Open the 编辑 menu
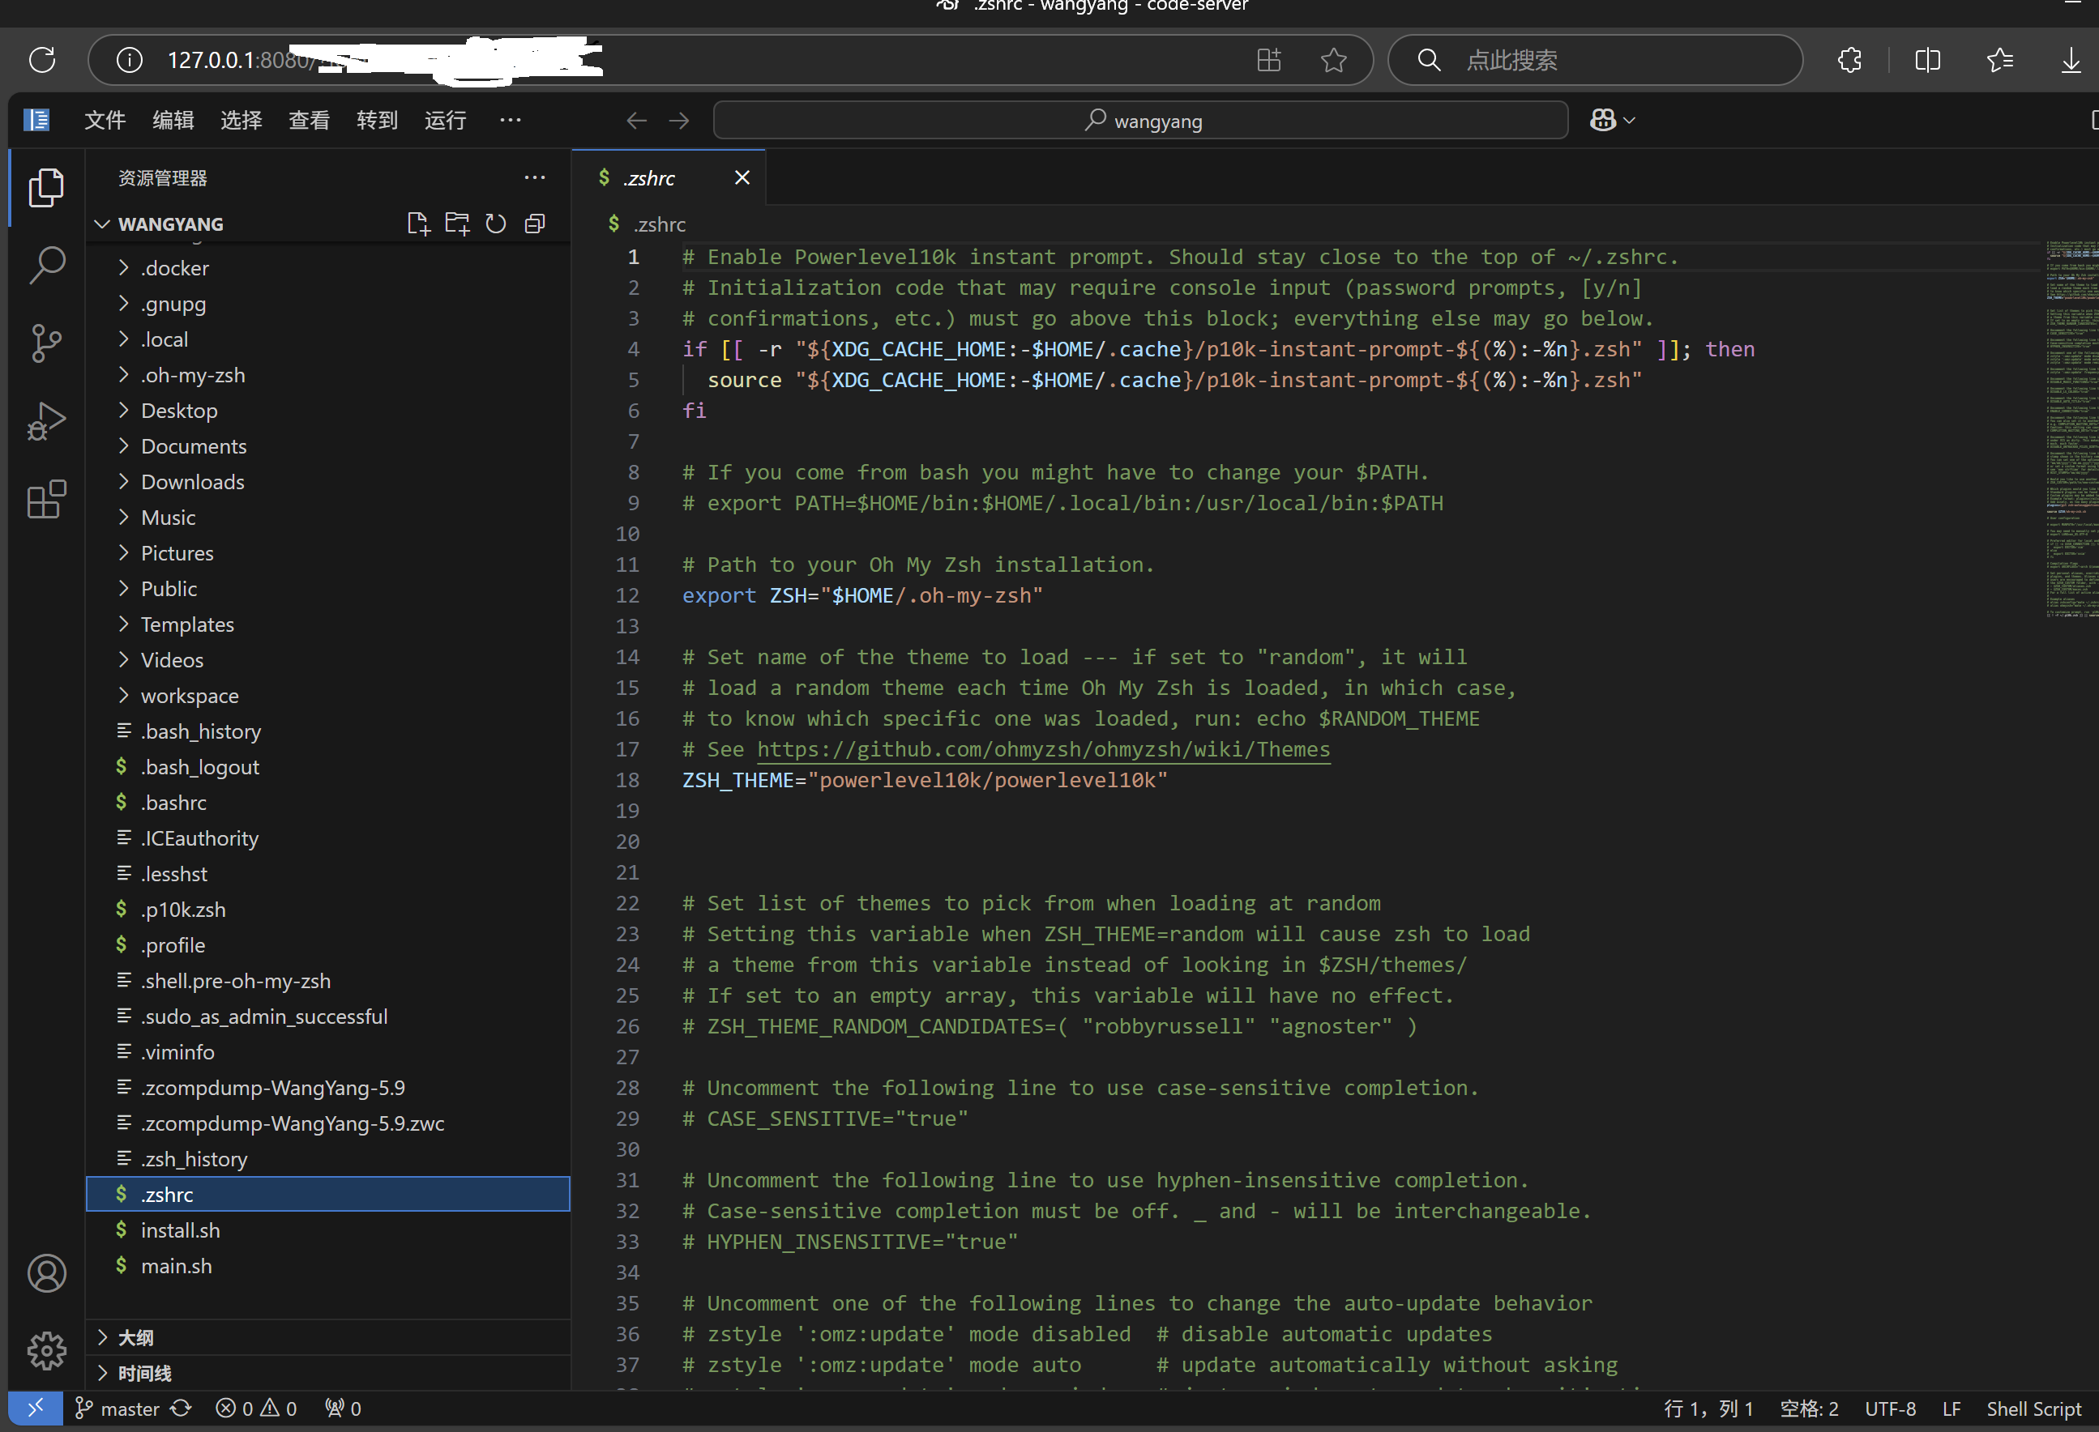The height and width of the screenshot is (1432, 2099). point(173,120)
